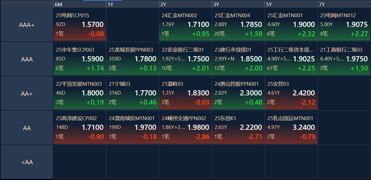Open the 23建行永续债01 bond card

coord(238,59)
